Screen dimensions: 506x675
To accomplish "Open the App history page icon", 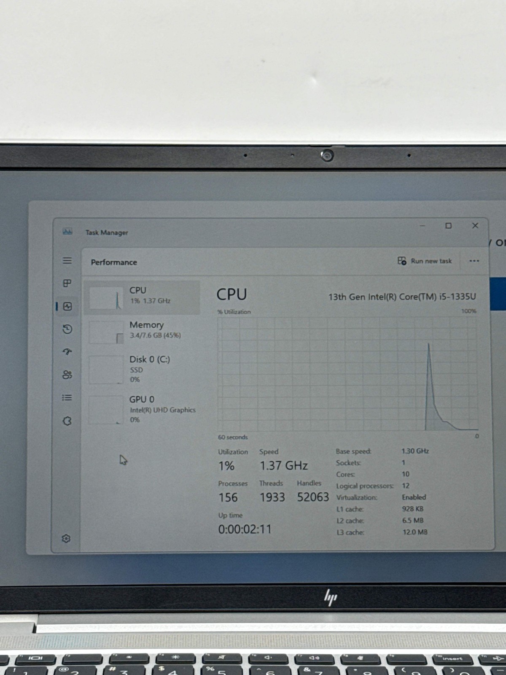I will (x=67, y=329).
